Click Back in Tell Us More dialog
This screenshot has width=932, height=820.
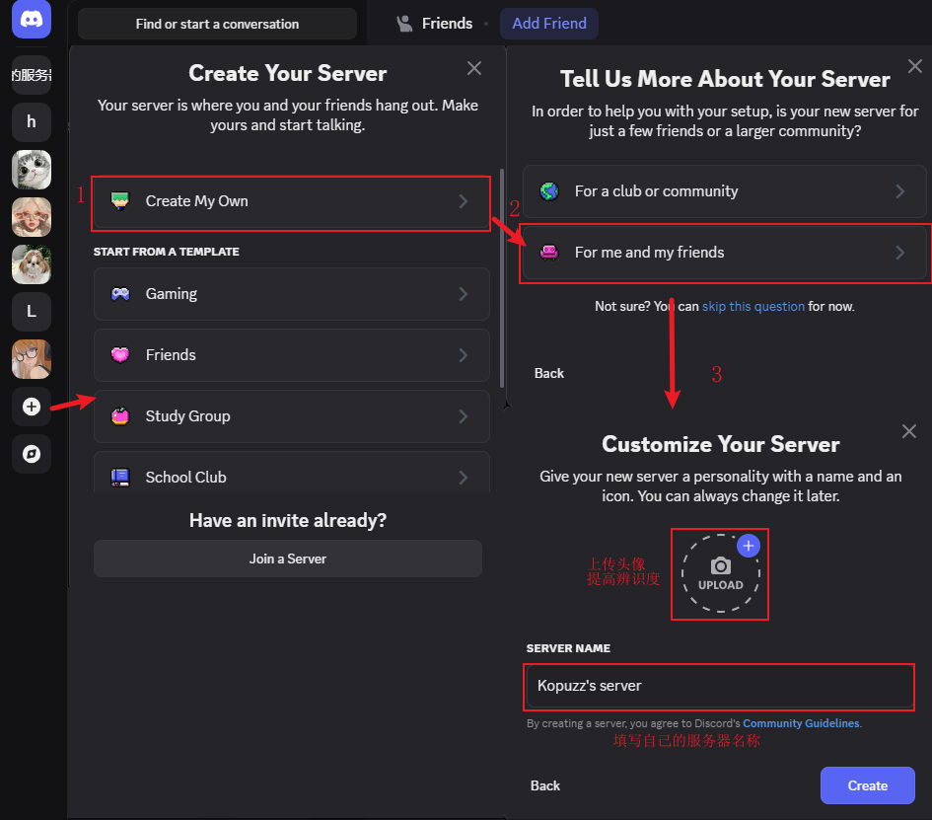click(549, 373)
